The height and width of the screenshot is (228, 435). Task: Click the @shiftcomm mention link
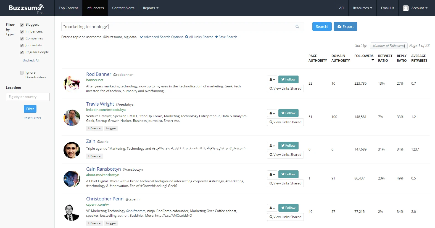[136, 211]
